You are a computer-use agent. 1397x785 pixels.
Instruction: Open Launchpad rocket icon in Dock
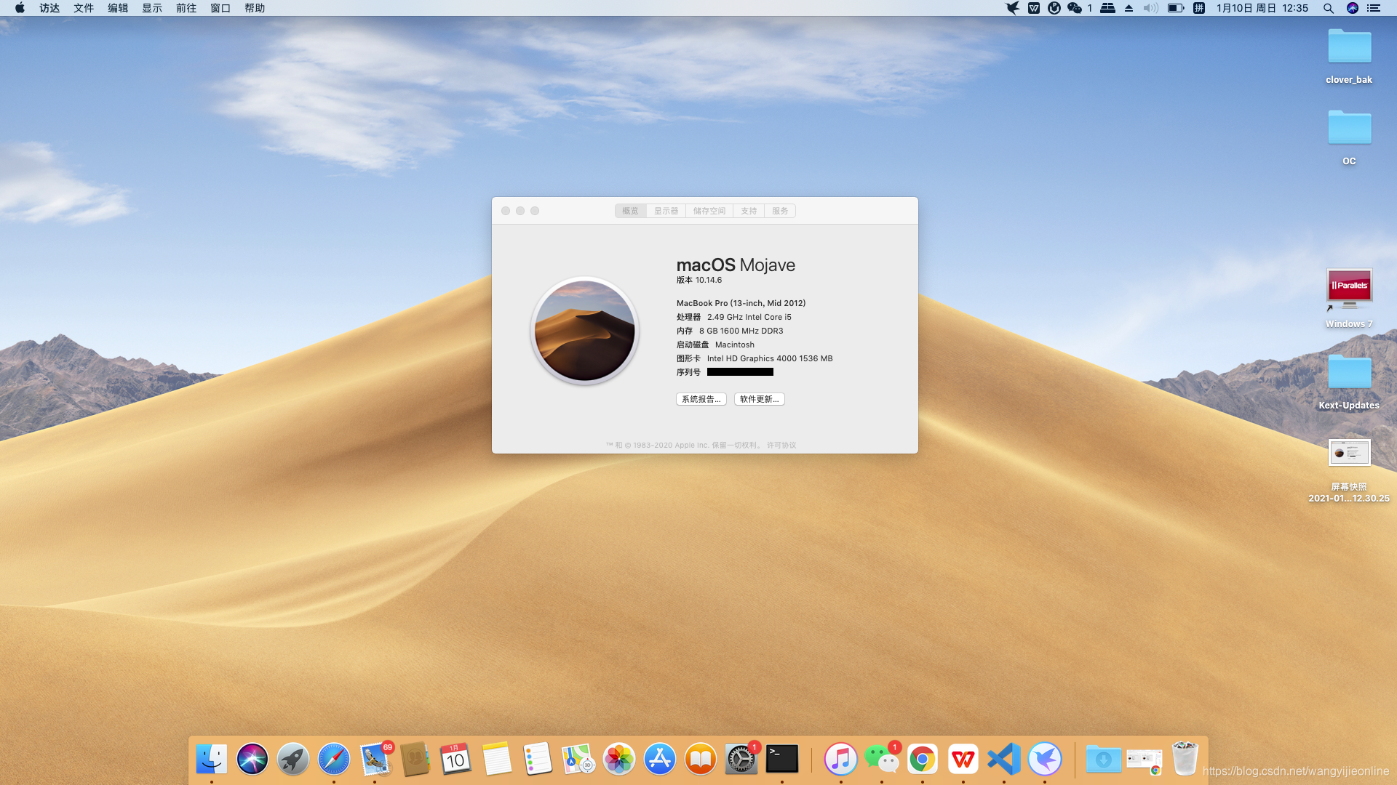293,760
